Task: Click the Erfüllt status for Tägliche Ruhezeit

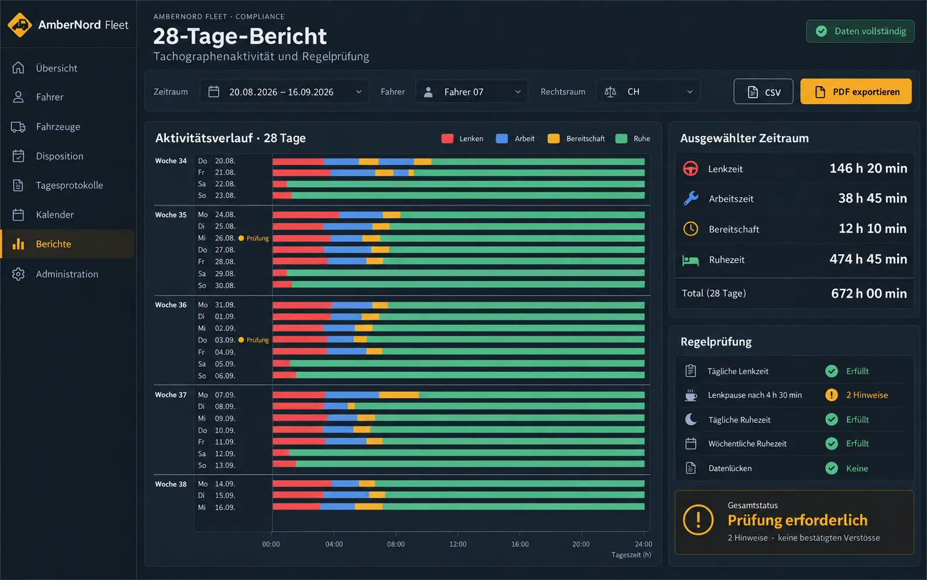Action: [x=857, y=420]
